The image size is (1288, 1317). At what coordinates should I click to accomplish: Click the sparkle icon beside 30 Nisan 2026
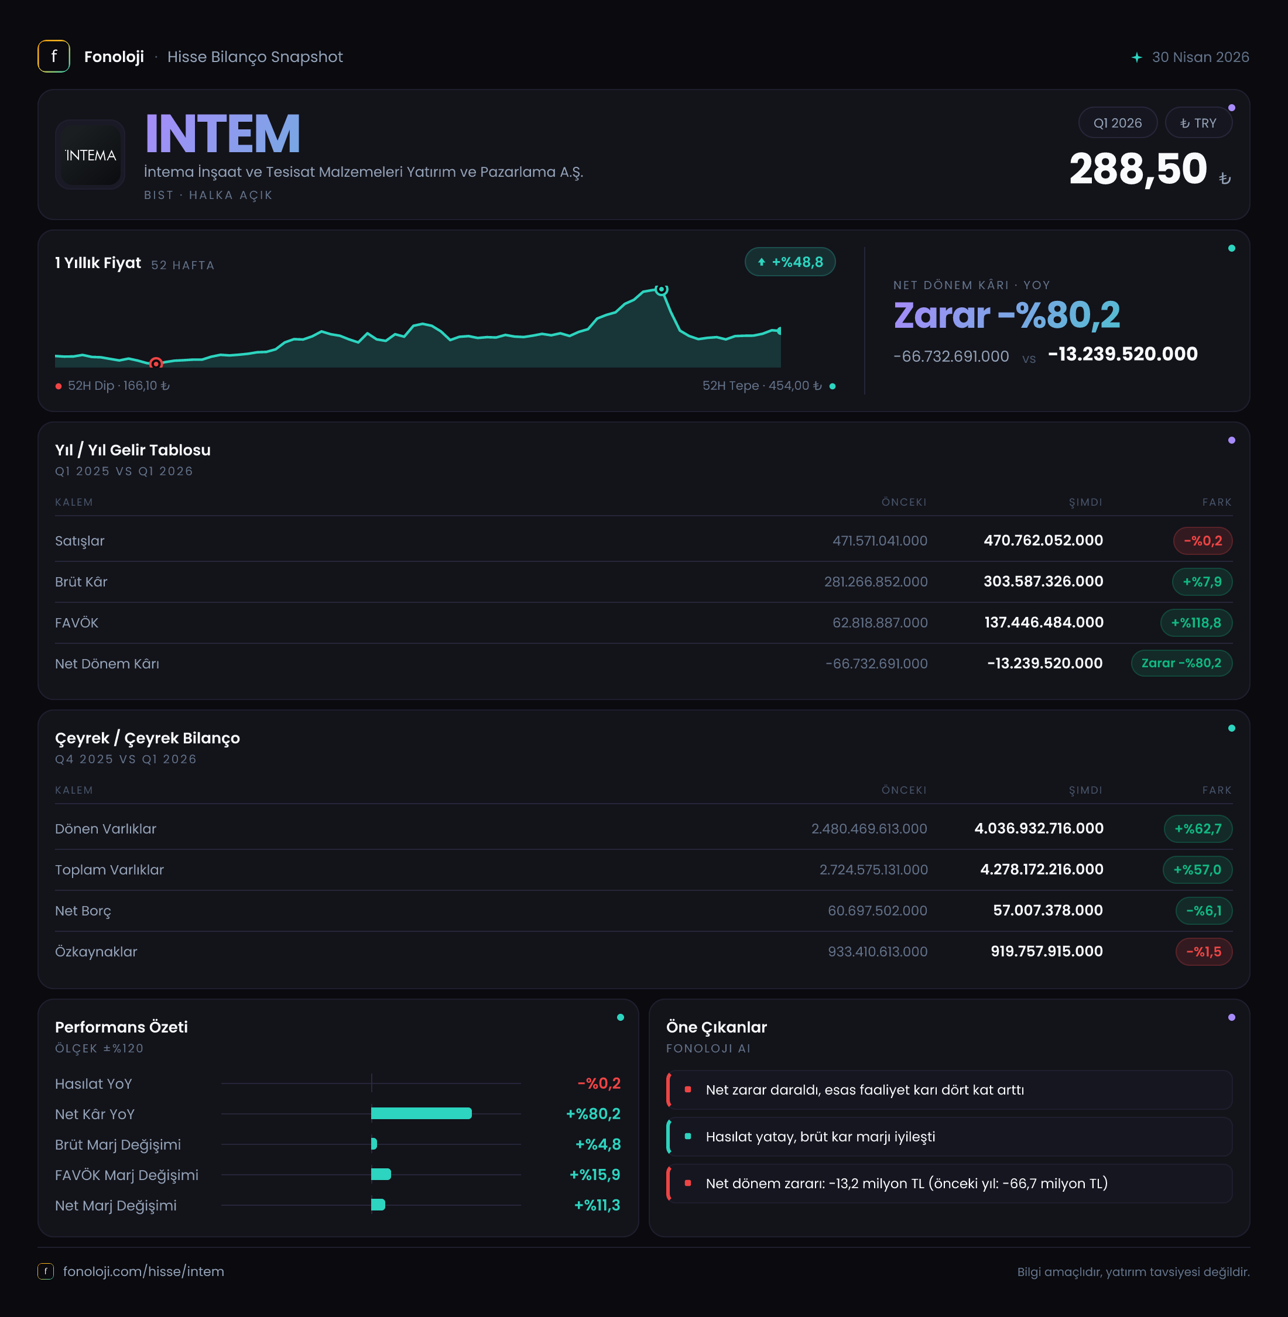click(x=1136, y=57)
